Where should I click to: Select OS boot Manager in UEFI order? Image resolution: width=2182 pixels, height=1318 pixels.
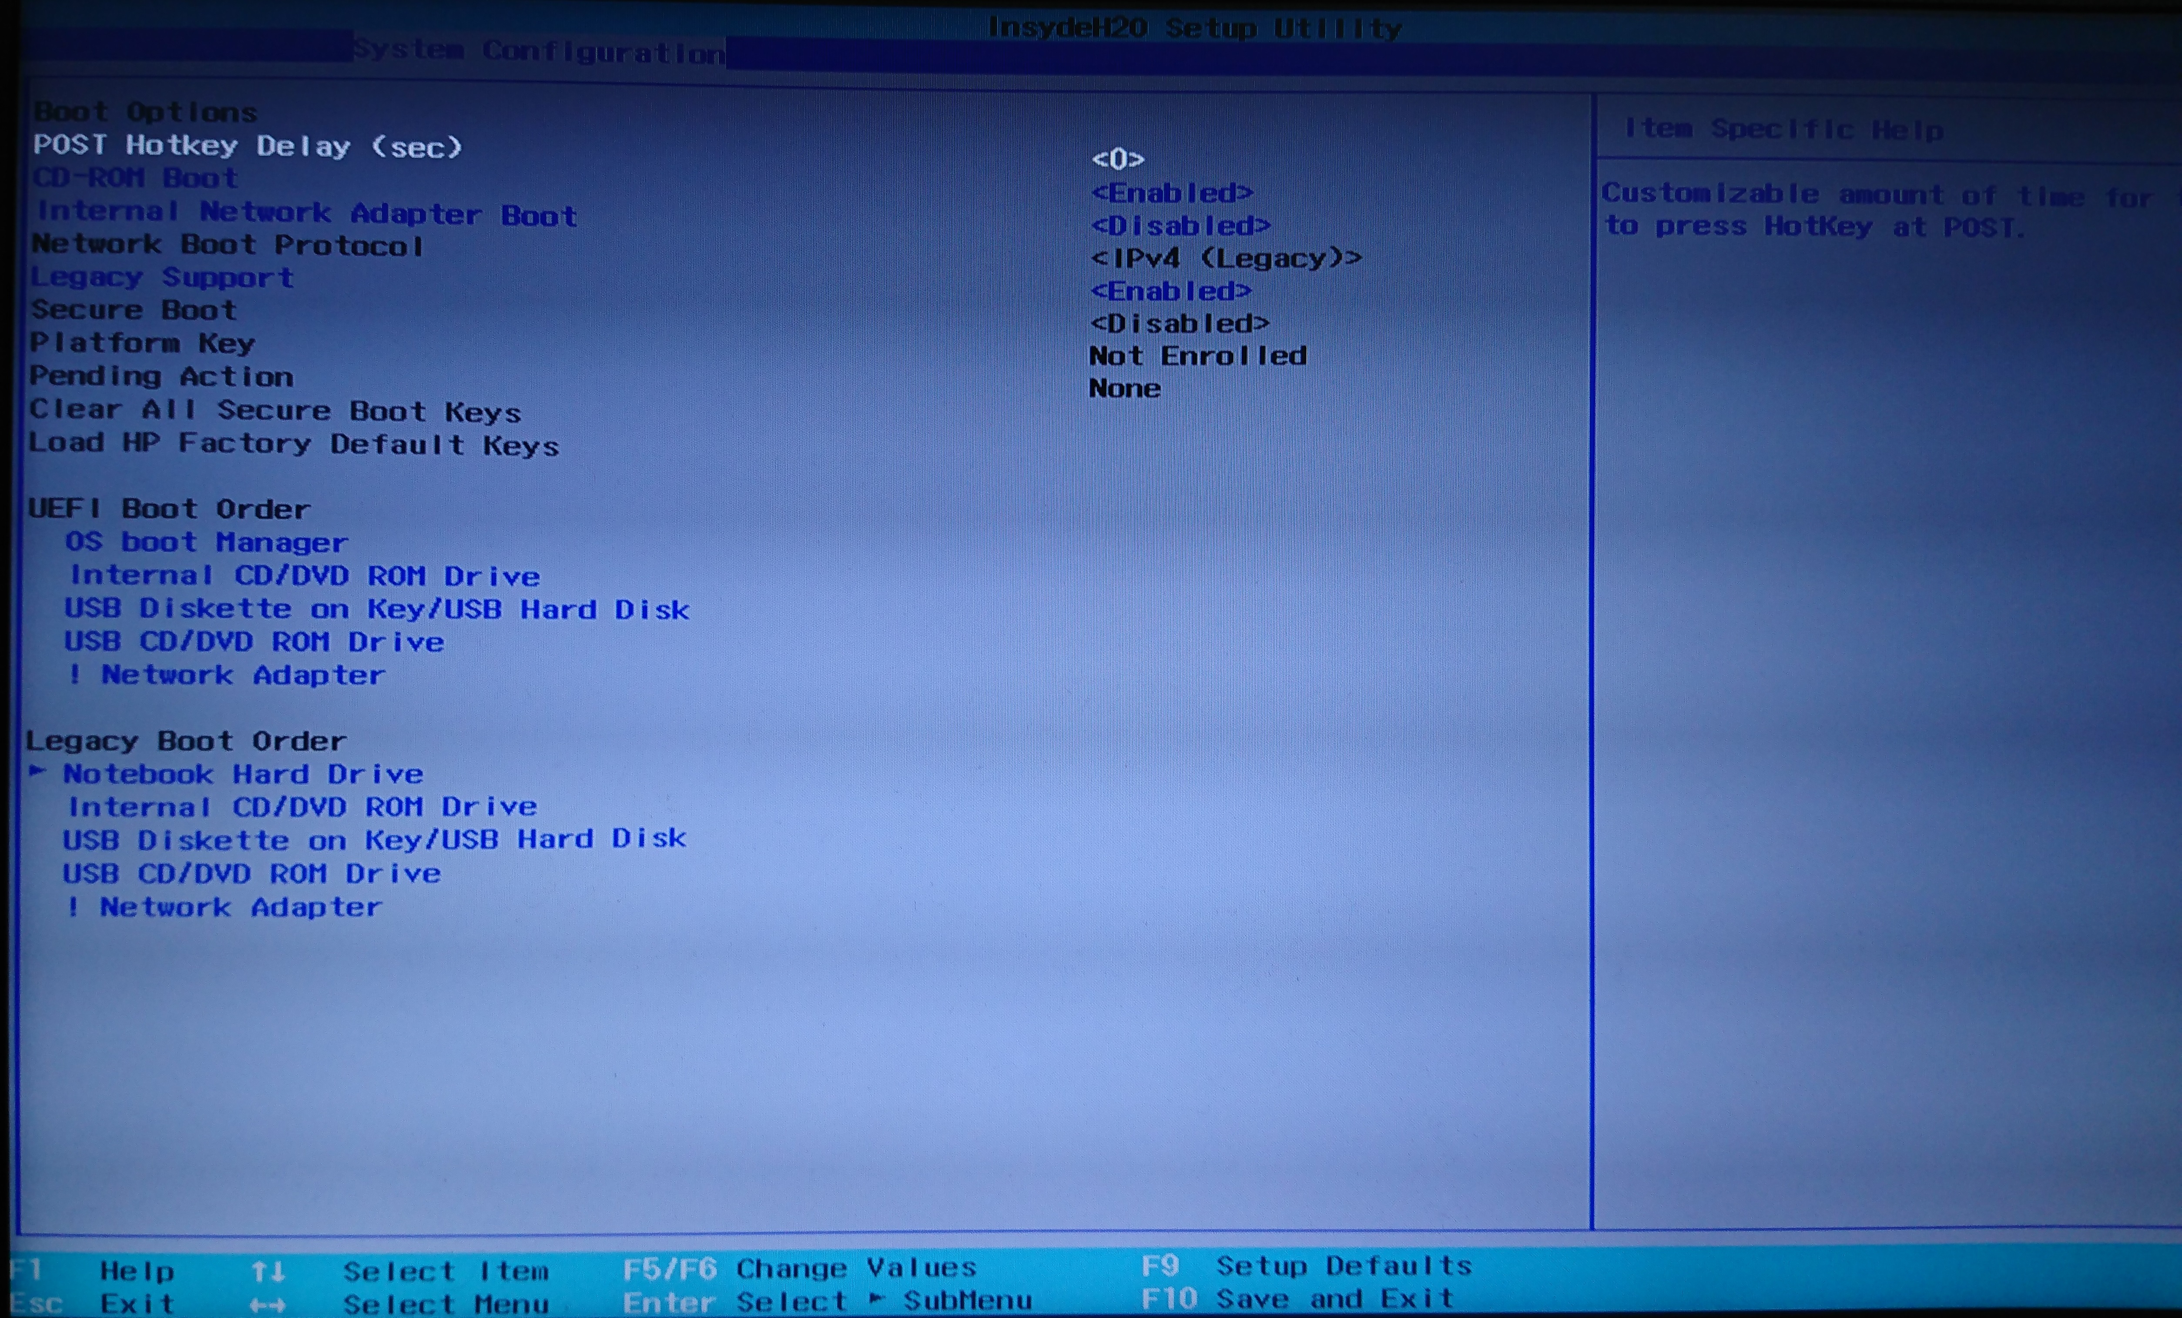point(206,541)
